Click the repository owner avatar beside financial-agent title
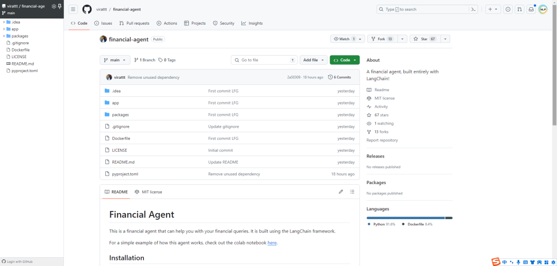 [103, 39]
